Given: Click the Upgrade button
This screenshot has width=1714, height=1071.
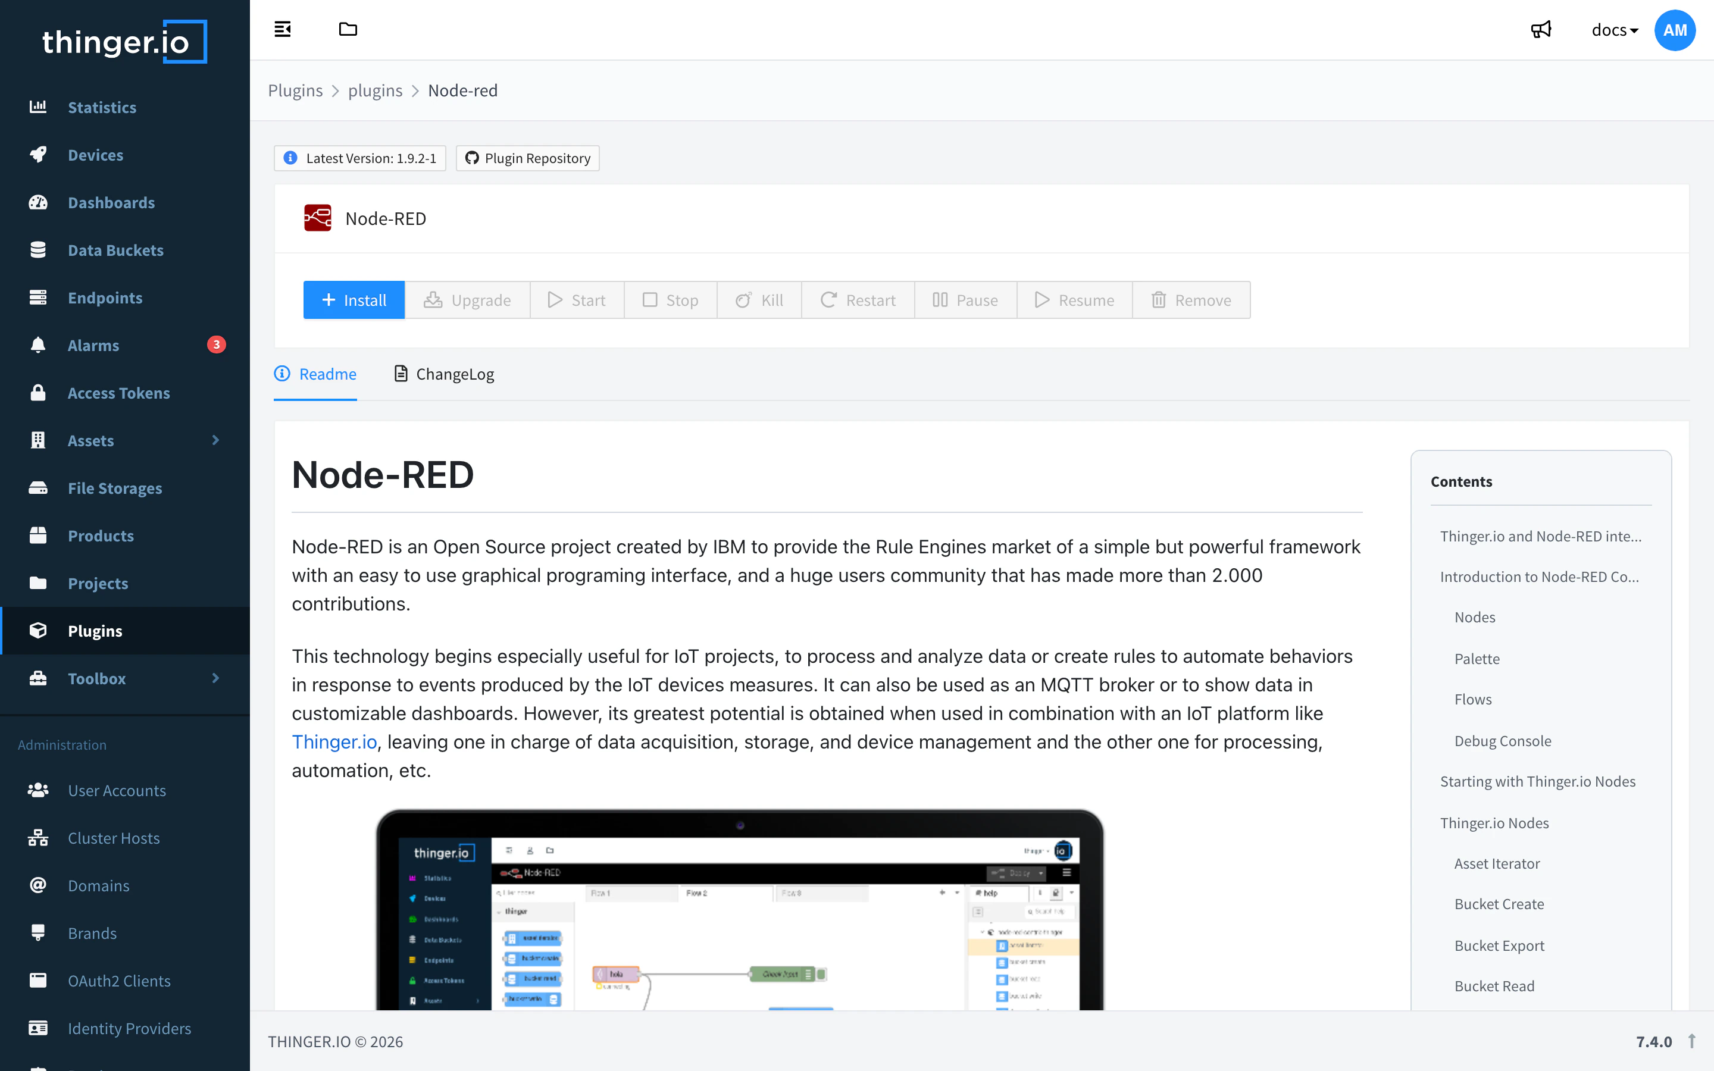Looking at the screenshot, I should pyautogui.click(x=467, y=300).
